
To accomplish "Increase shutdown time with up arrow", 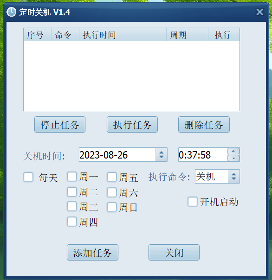I will [x=233, y=151].
